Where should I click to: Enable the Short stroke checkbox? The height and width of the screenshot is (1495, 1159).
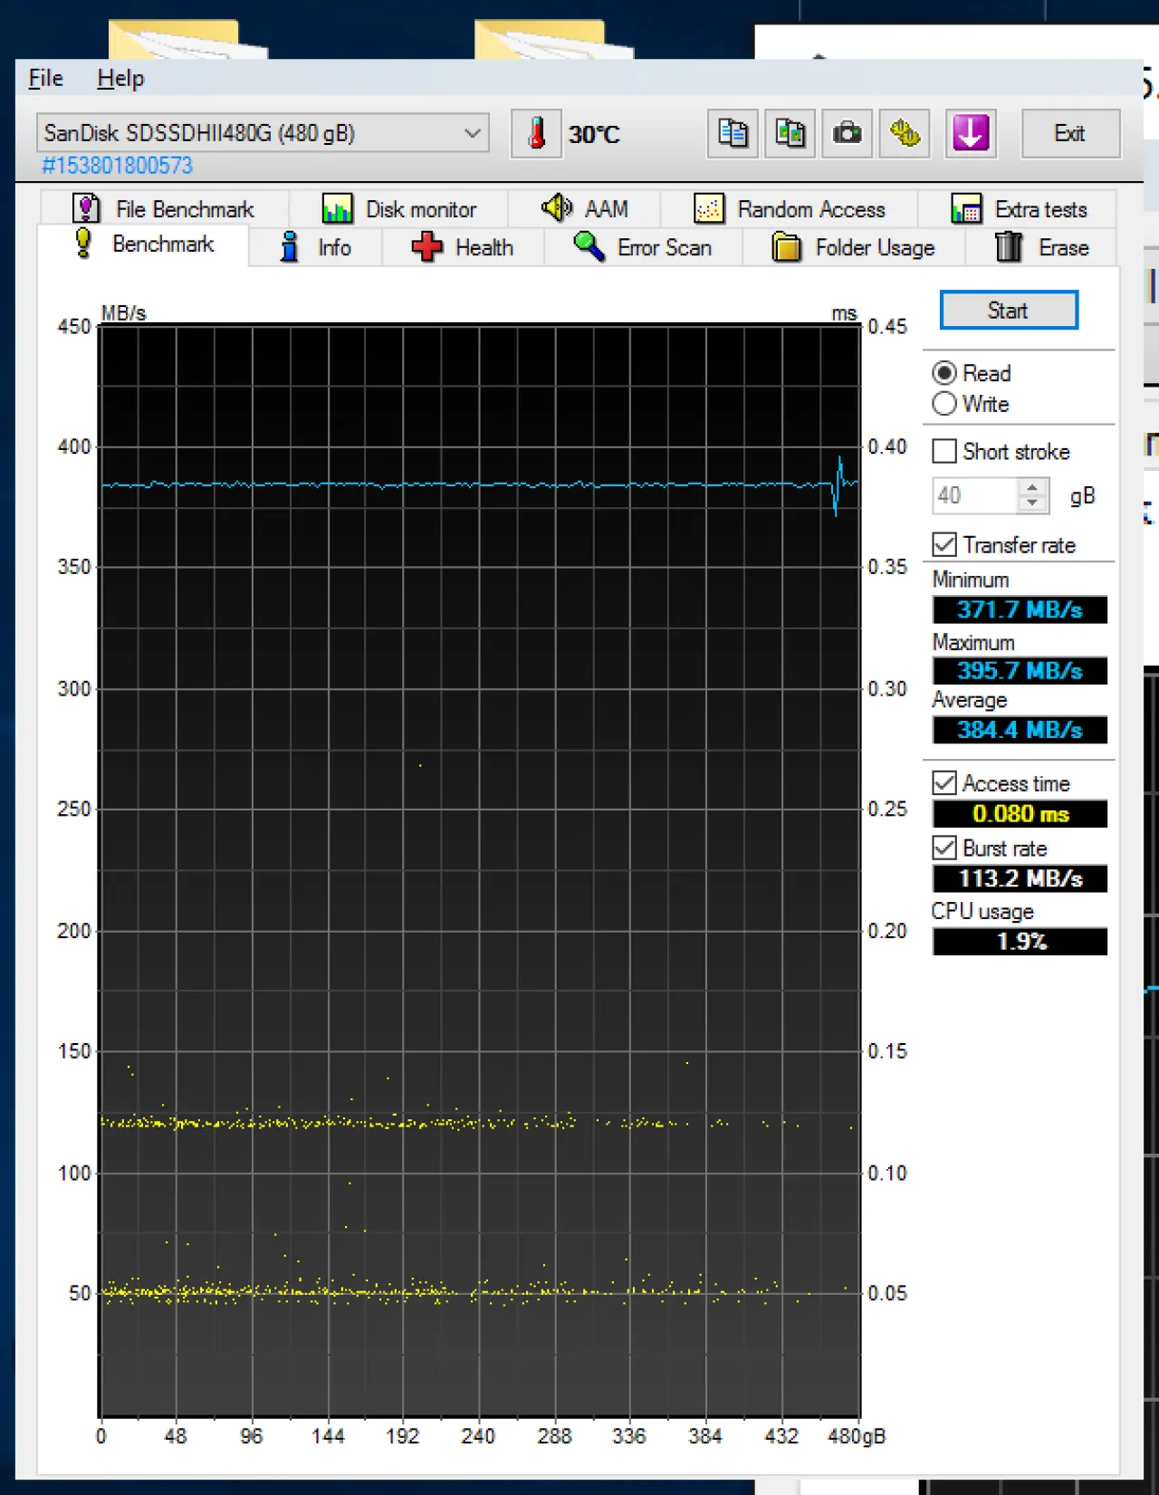click(944, 451)
